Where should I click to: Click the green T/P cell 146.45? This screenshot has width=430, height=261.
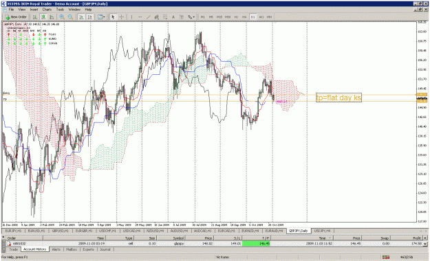(x=256, y=243)
